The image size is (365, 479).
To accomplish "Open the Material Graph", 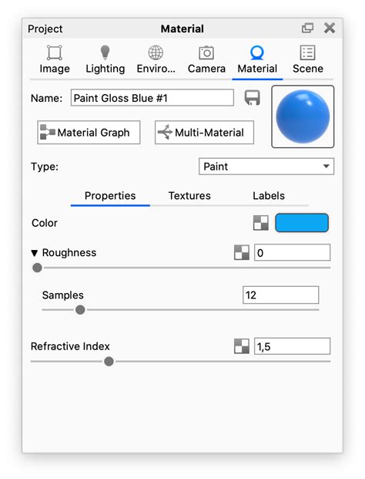I will (89, 132).
